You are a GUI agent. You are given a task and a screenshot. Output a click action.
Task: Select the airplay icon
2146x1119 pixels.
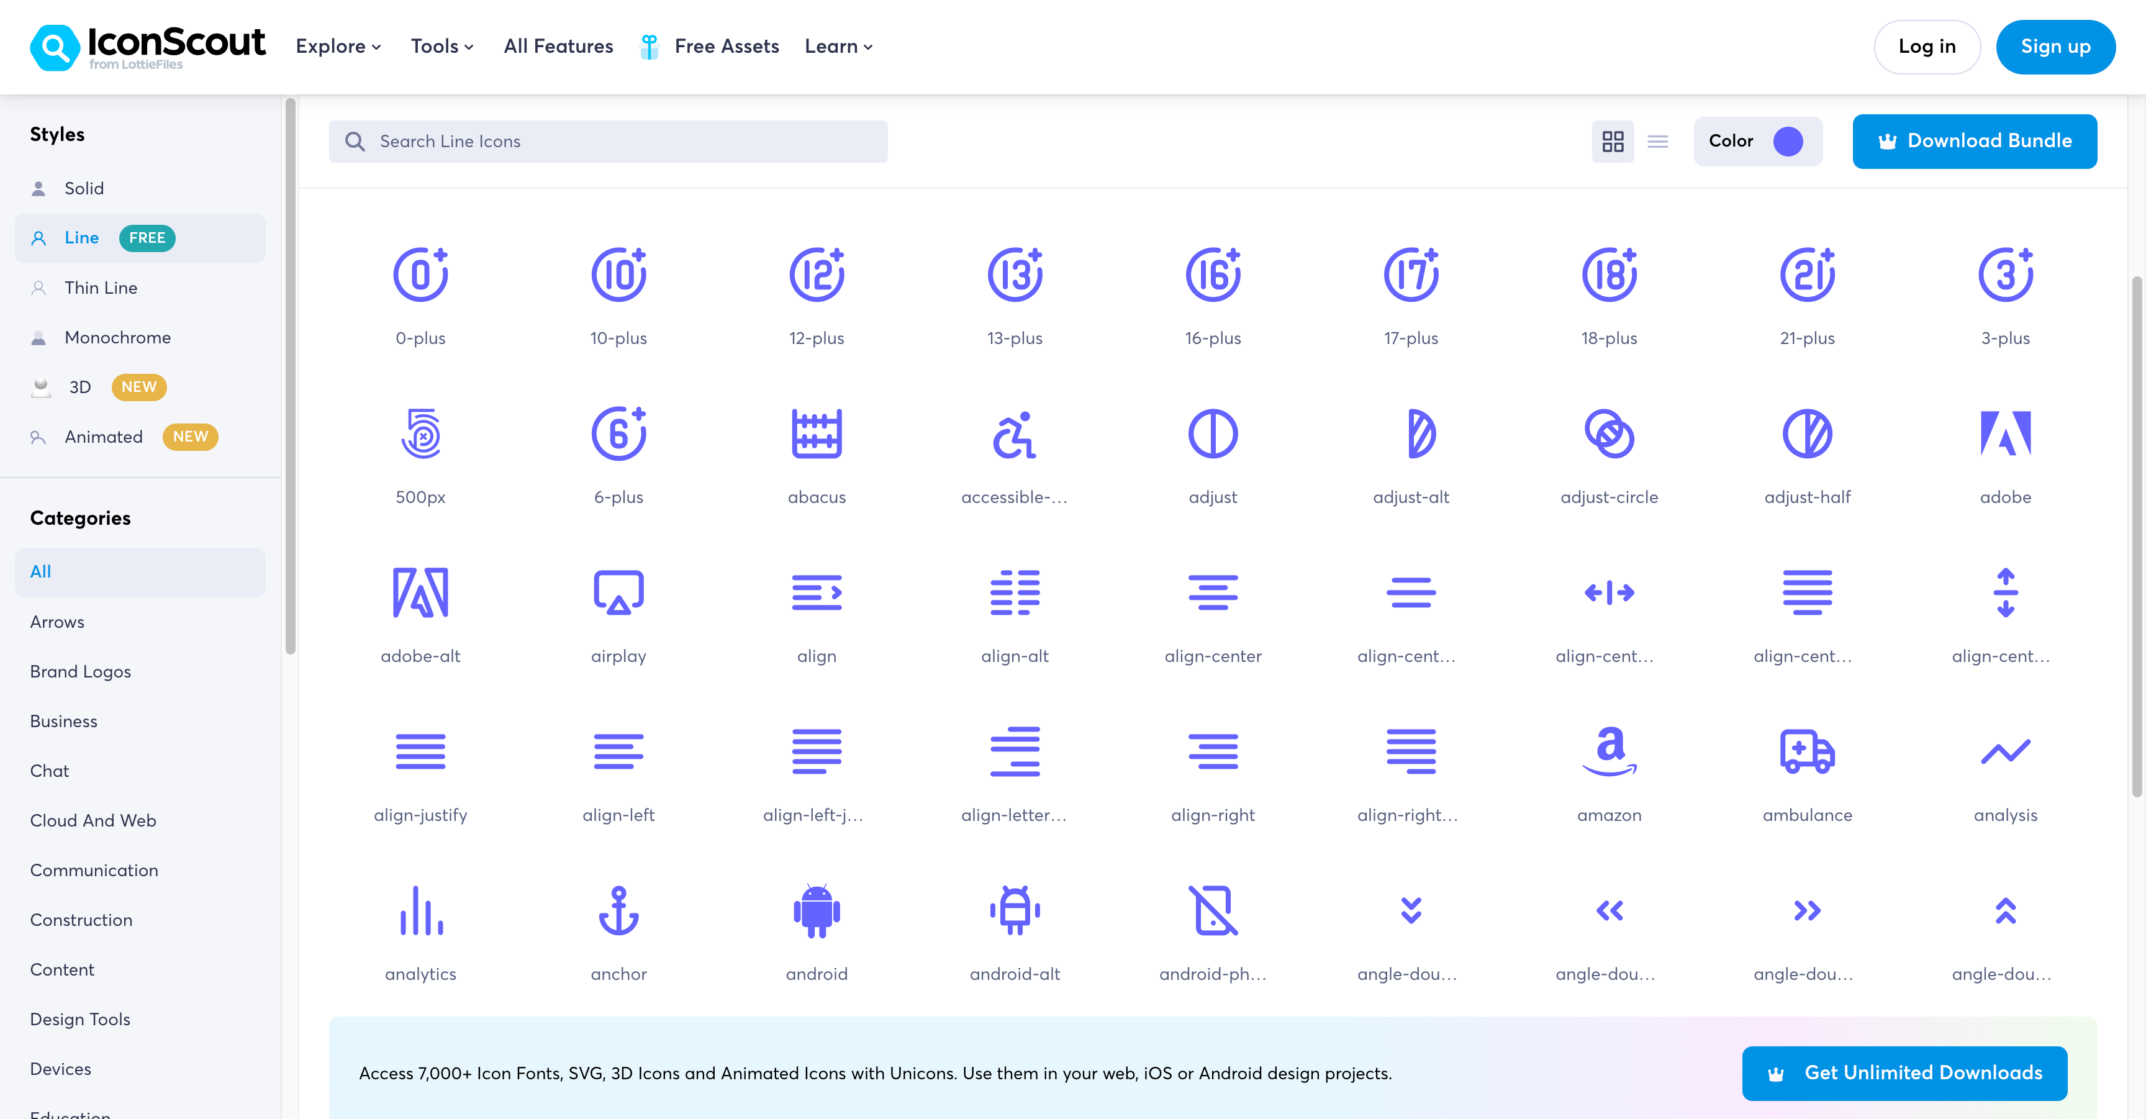[x=618, y=593]
